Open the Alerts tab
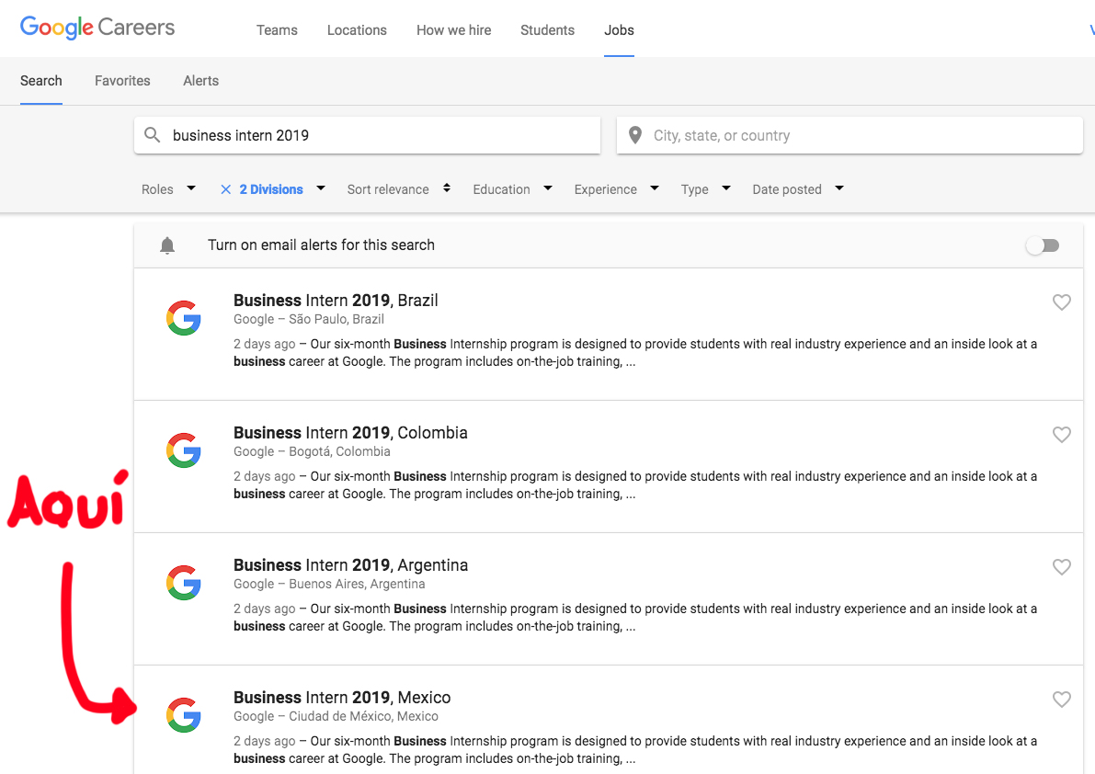Screen dimensions: 1095x774 [200, 81]
